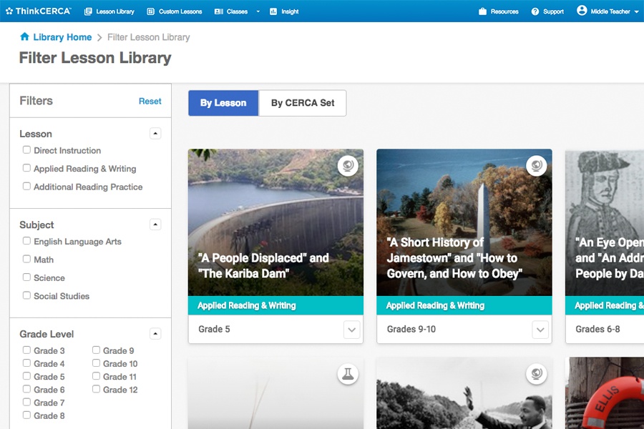This screenshot has width=644, height=429.
Task: Click the science flask icon on card
Action: [348, 374]
